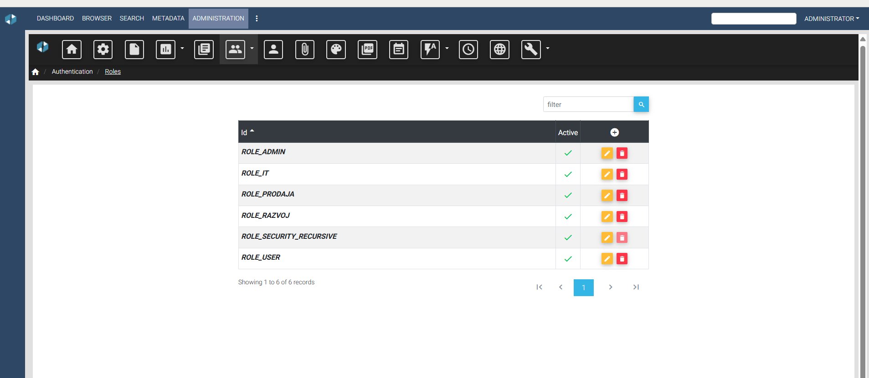Follow the Roles breadcrumb link
Viewport: 869px width, 378px height.
coord(113,71)
